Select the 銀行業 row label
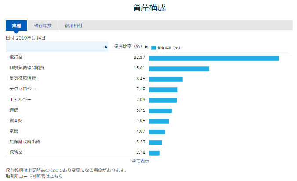The image size is (297, 181). pyautogui.click(x=16, y=58)
